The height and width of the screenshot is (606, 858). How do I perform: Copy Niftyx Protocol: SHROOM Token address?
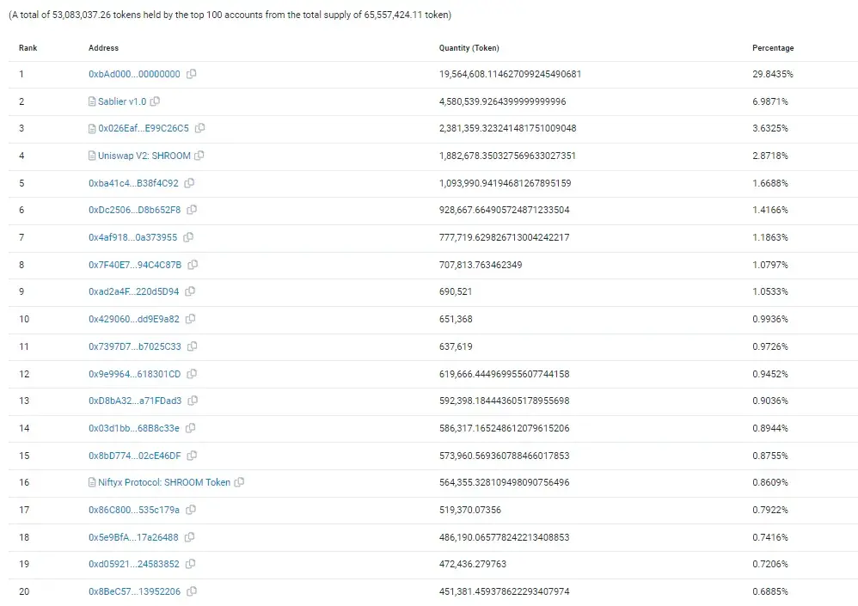click(239, 482)
